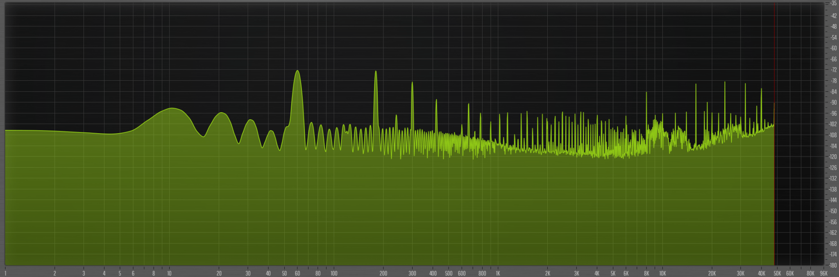Click the -150 dB scale label
Screen dimensions: 839x277
[833, 211]
